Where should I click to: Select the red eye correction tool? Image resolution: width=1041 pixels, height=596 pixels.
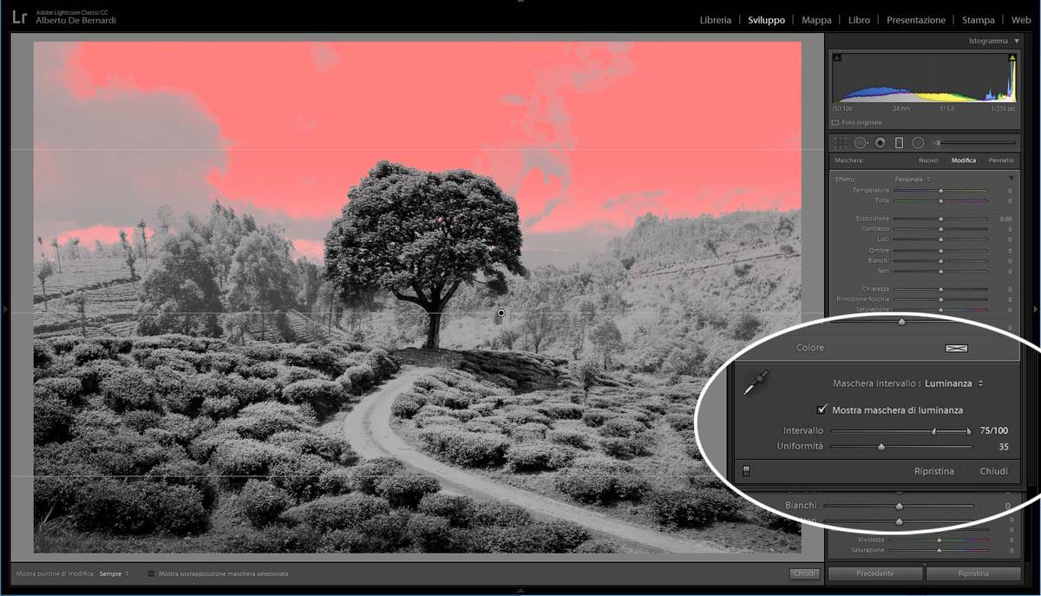[880, 143]
